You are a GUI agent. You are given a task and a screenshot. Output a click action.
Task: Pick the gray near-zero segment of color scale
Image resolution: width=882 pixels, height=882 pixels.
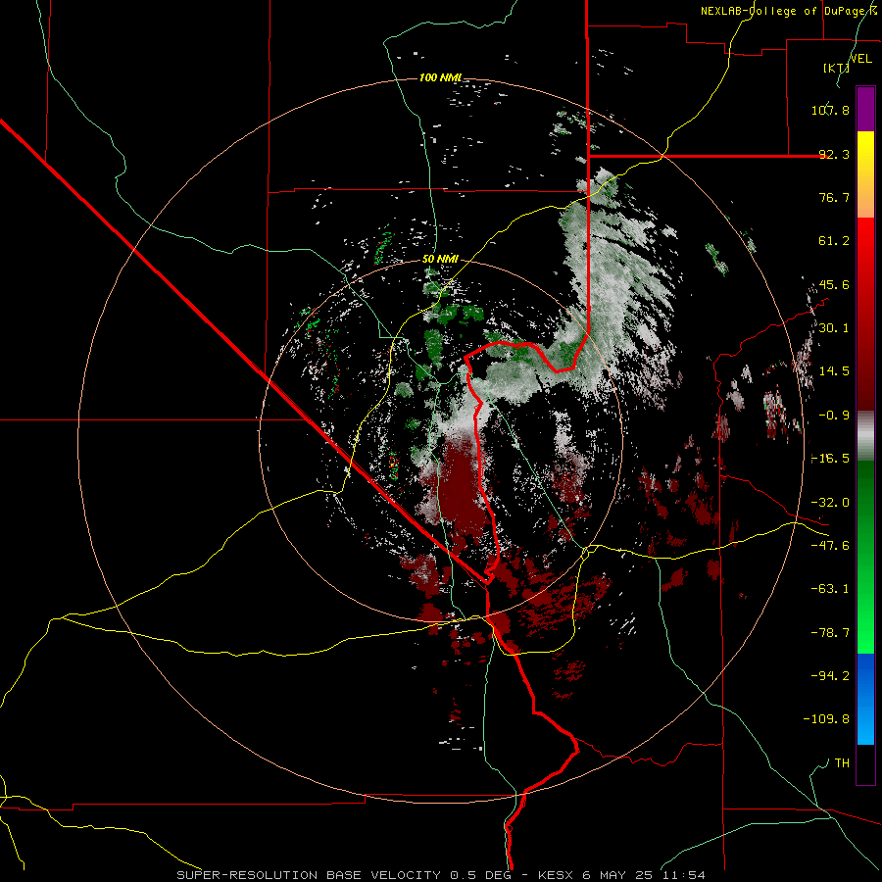865,436
